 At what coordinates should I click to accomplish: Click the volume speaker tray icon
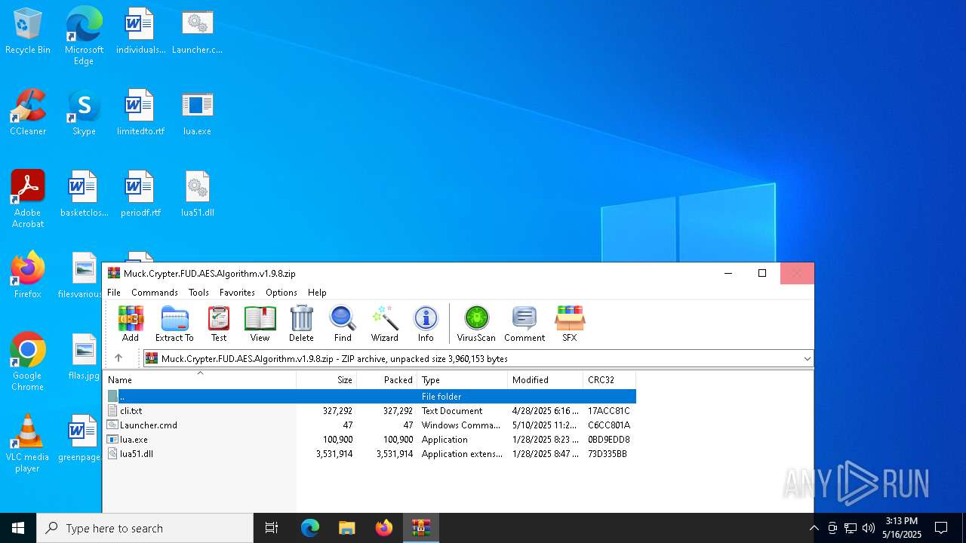pyautogui.click(x=869, y=528)
